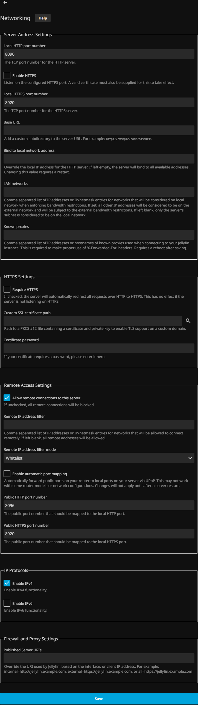Viewport: 198px width, 705px height.
Task: Click the Local HTTPS port number field
Action: (x=99, y=103)
